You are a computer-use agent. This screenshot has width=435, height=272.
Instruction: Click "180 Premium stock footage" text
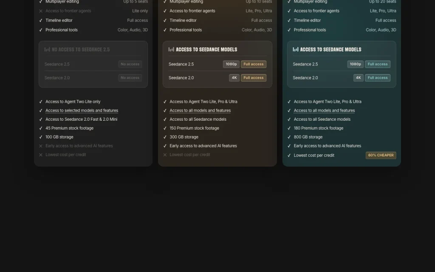(319, 128)
